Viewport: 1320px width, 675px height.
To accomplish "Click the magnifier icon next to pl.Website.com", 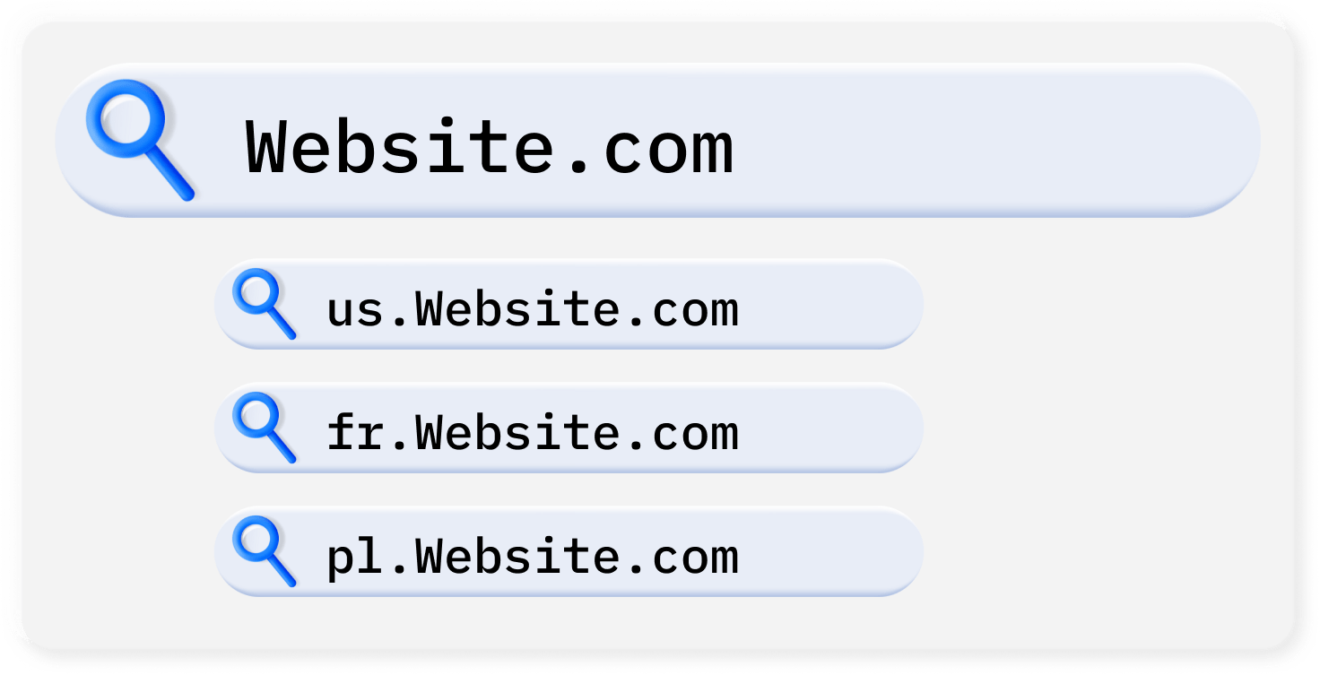I will [264, 551].
